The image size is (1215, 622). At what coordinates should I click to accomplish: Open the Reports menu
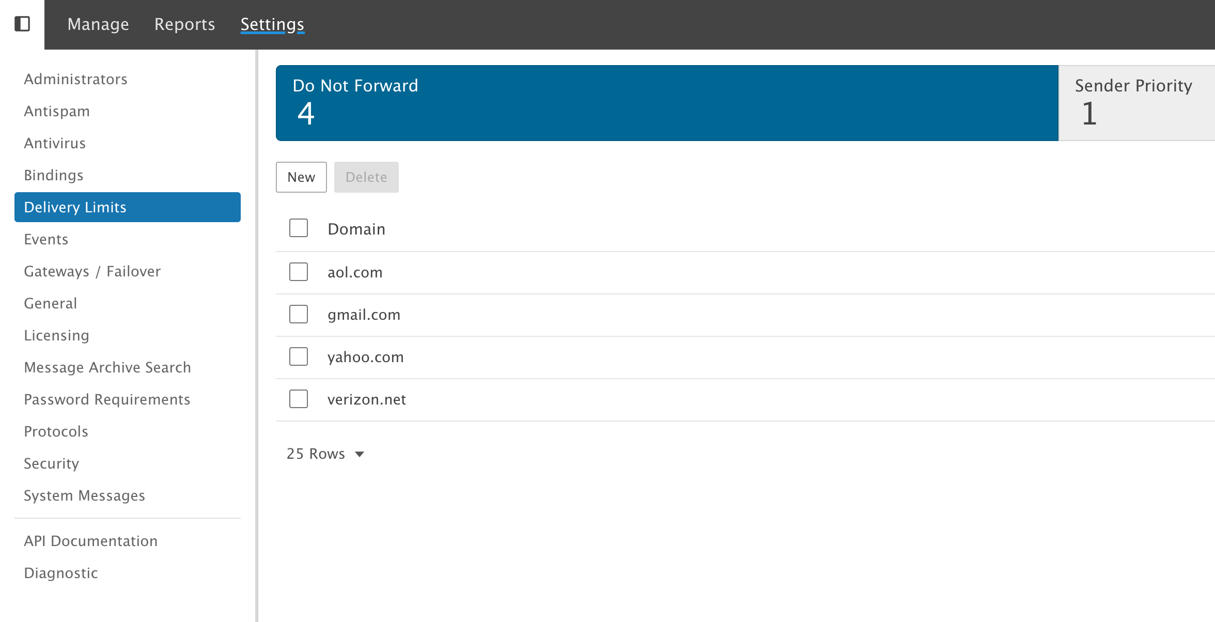[x=184, y=24]
